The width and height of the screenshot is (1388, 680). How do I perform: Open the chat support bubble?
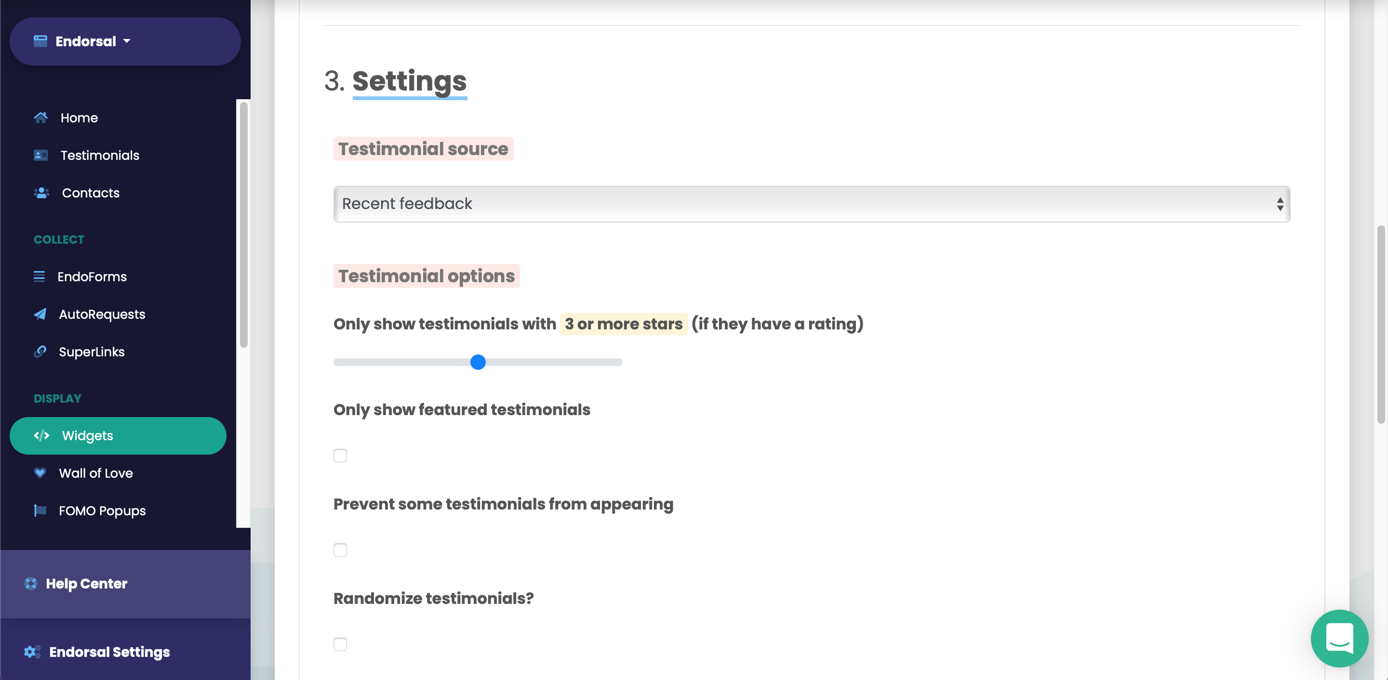coord(1339,638)
